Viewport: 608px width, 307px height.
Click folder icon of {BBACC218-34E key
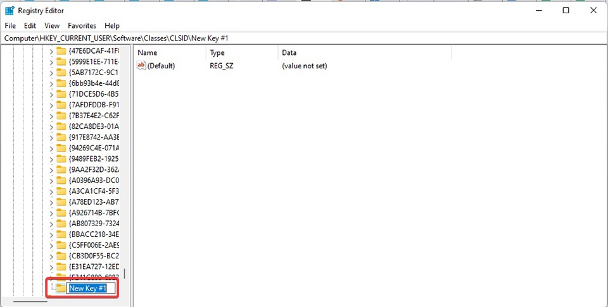point(61,234)
